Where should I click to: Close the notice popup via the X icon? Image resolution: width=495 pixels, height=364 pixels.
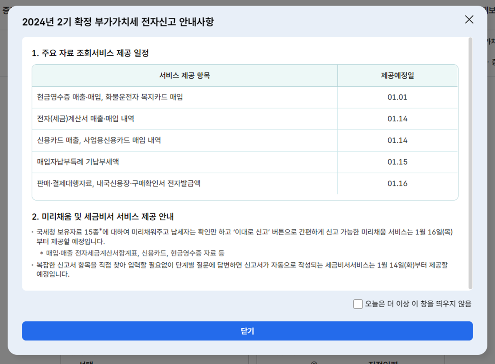tap(469, 20)
